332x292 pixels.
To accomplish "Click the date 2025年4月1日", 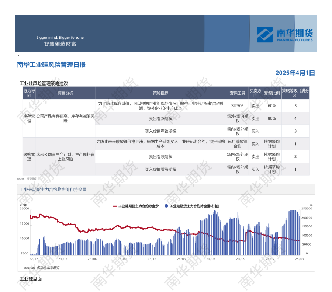I will [295, 73].
